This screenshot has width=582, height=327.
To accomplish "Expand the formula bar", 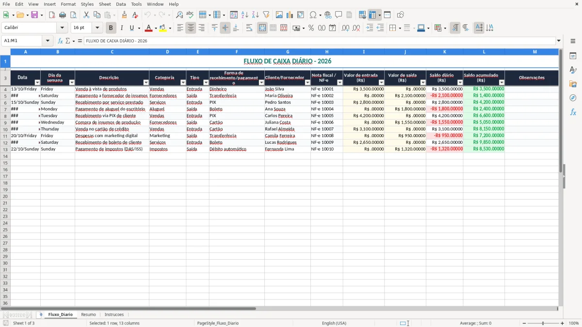I will 559,41.
